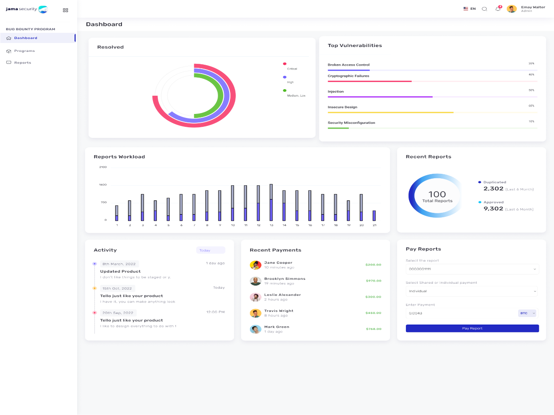This screenshot has height=415, width=554.
Task: Open Programs in the sidebar
Action: coord(24,51)
